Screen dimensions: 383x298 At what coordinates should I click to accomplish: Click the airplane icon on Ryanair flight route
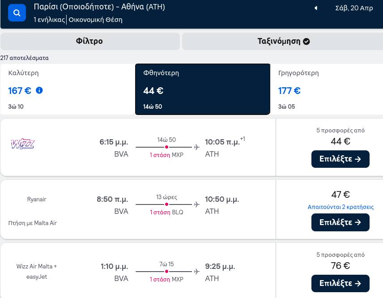(196, 204)
